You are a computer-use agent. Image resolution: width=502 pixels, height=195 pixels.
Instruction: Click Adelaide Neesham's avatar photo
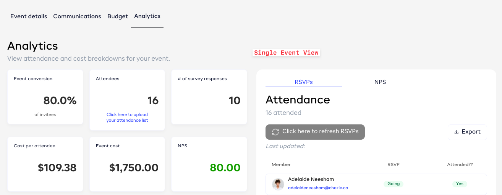[278, 184]
